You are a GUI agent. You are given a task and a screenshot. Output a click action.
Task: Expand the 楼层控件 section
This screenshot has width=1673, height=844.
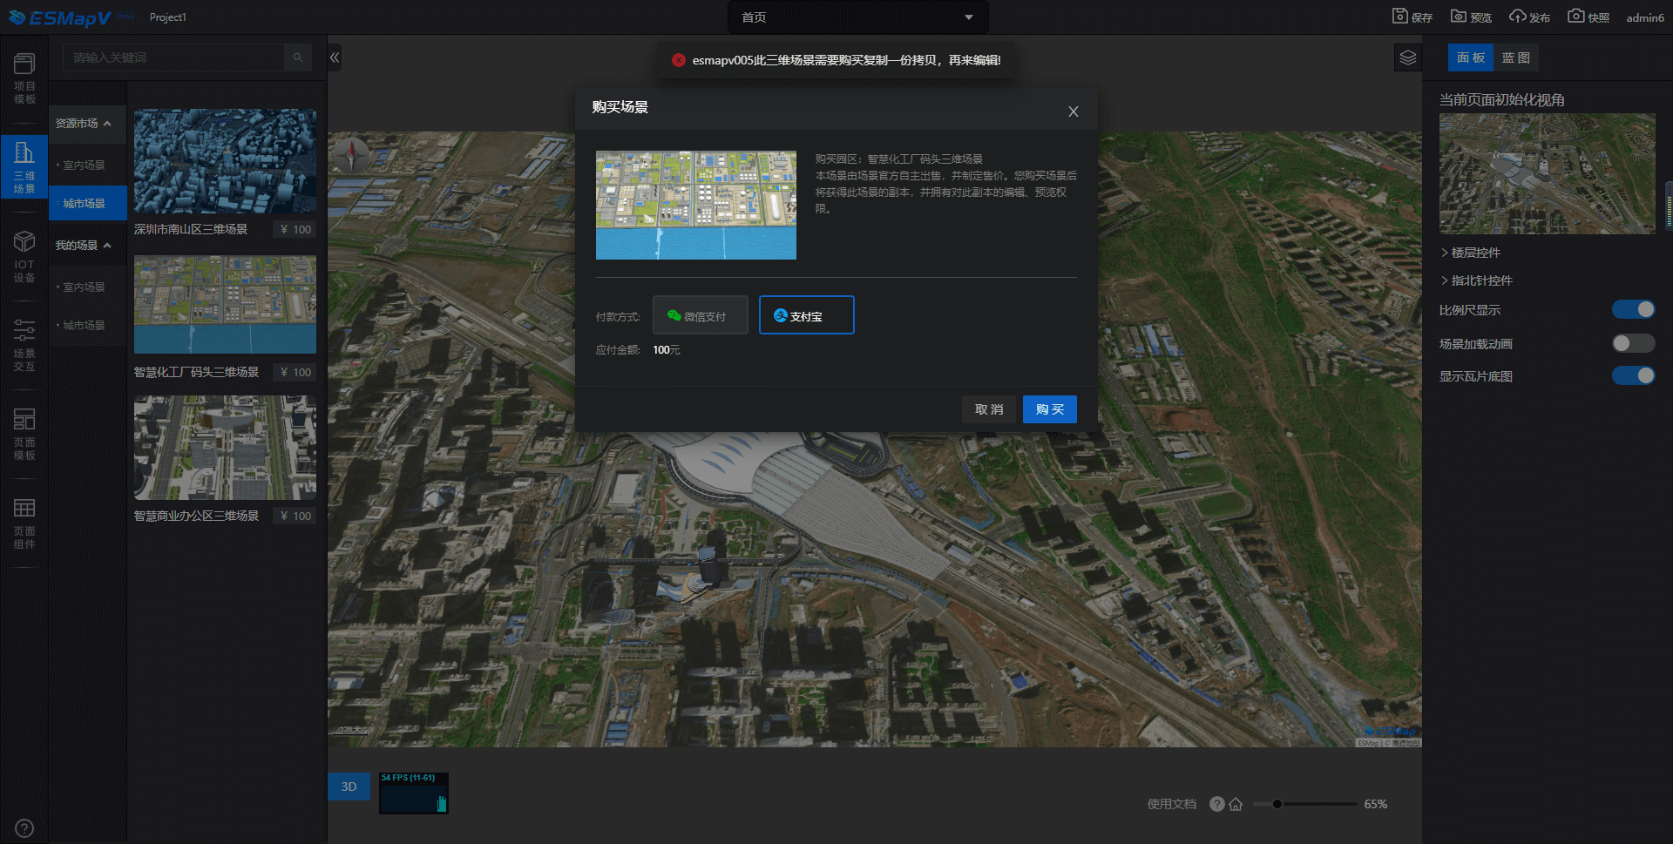tap(1475, 253)
